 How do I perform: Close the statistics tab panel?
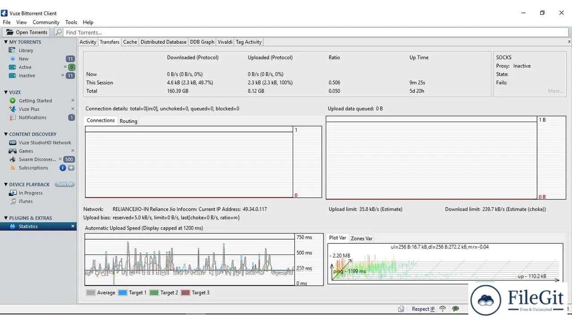pyautogui.click(x=569, y=42)
